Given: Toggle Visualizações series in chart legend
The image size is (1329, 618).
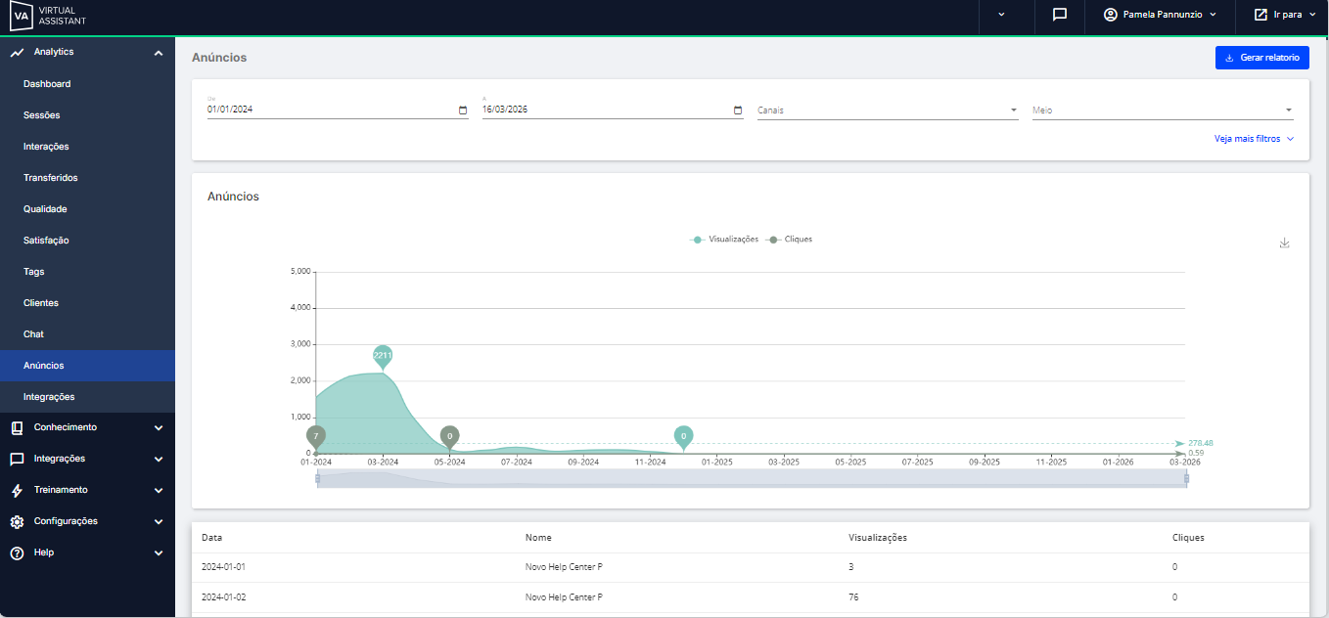Looking at the screenshot, I should [x=724, y=240].
